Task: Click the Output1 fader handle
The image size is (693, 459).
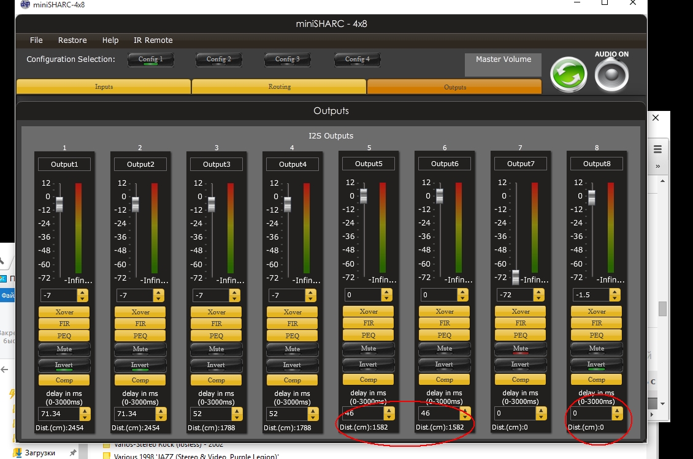Action: tap(59, 204)
